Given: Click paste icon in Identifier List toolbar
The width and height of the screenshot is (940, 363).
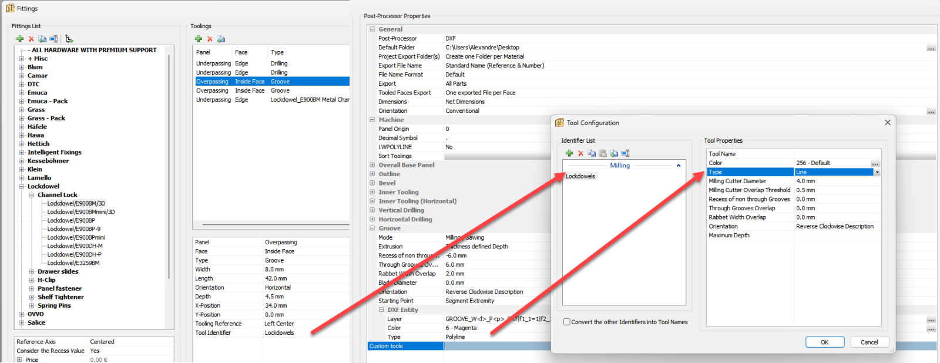Looking at the screenshot, I should [603, 153].
